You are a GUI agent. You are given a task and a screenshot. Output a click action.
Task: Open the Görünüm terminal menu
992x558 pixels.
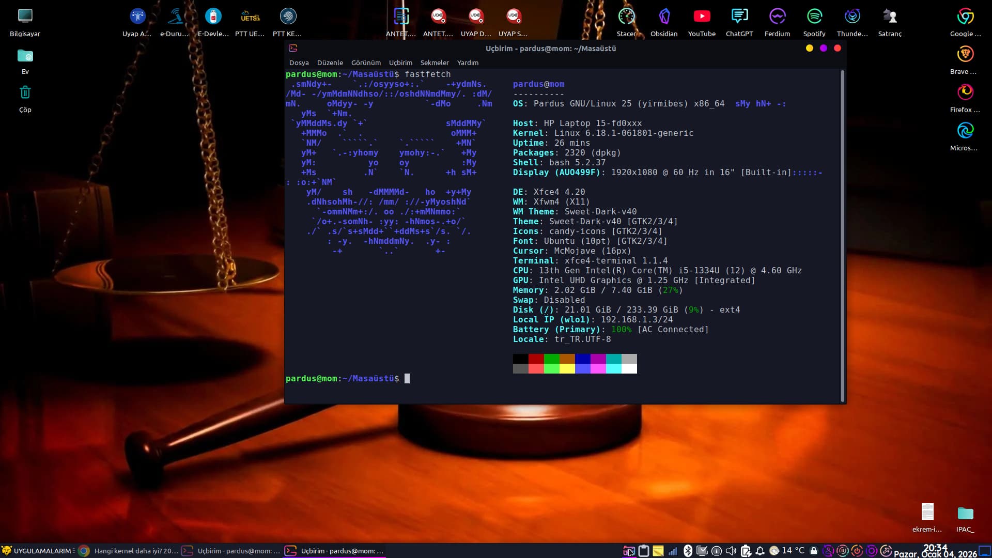(366, 63)
